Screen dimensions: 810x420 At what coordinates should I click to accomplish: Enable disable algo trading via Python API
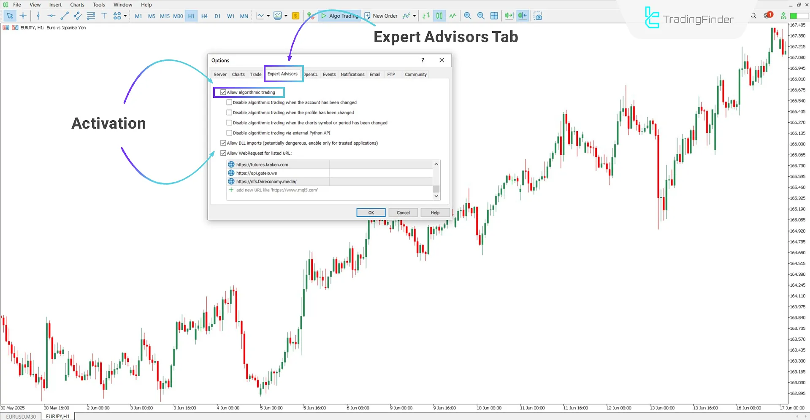point(229,133)
